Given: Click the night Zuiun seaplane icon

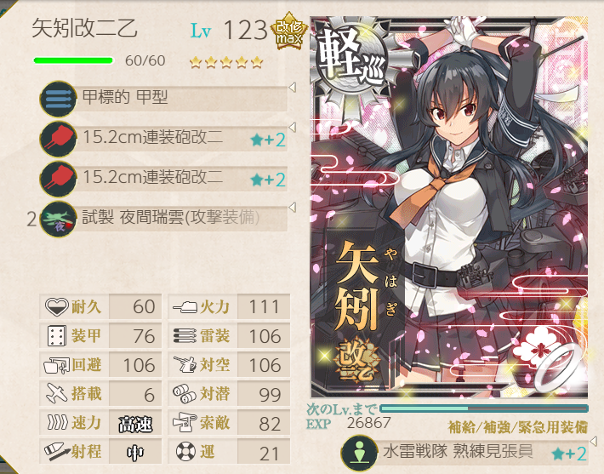Looking at the screenshot, I should pyautogui.click(x=58, y=220).
